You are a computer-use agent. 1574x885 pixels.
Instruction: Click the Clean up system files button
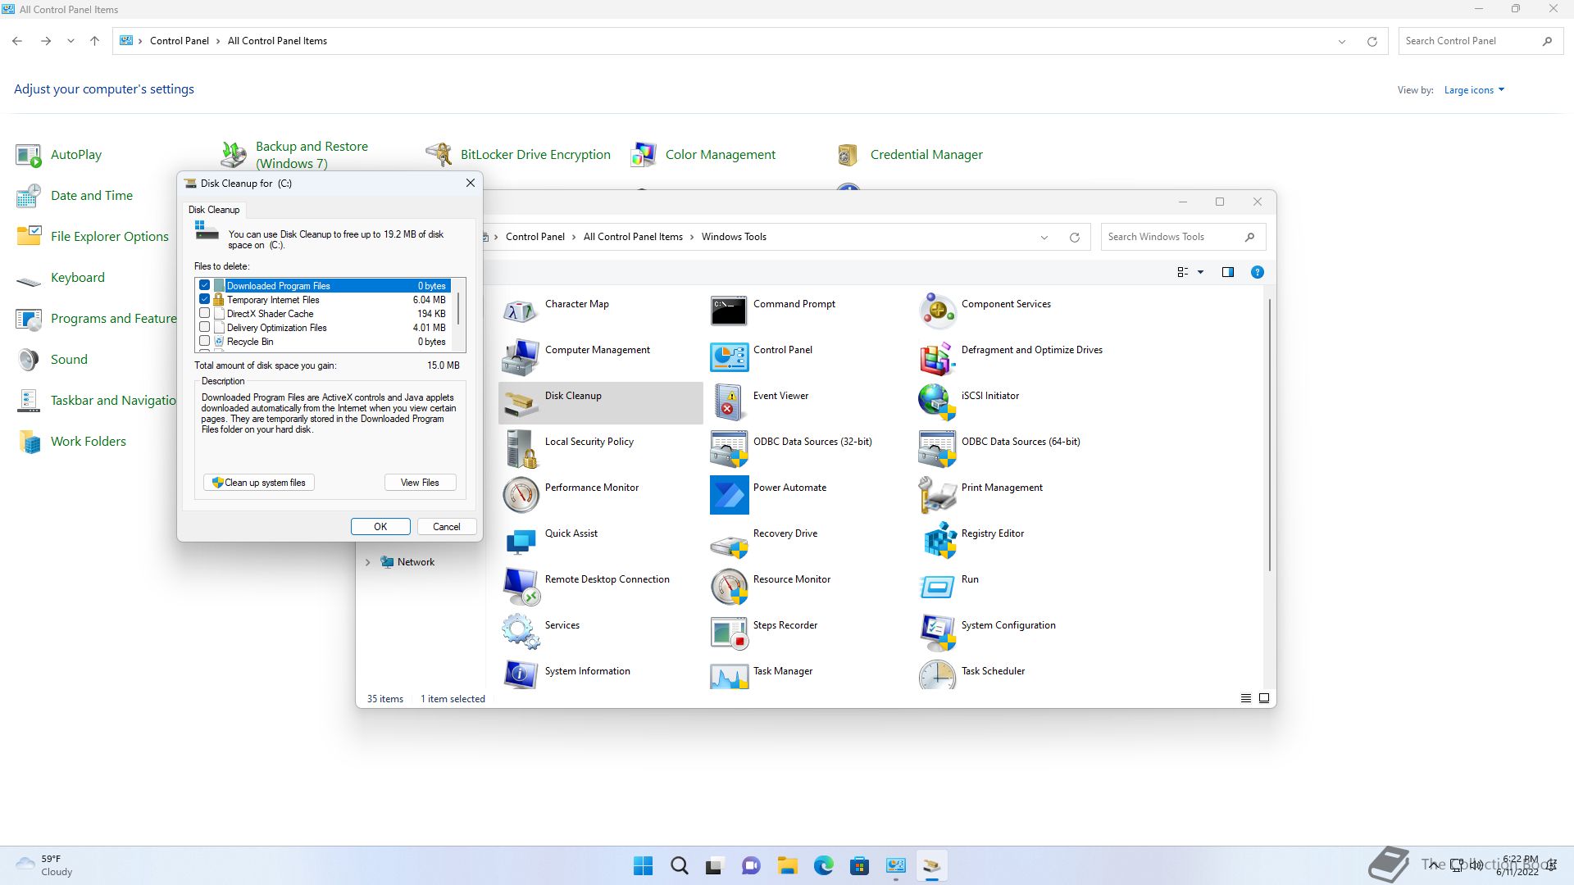click(259, 483)
